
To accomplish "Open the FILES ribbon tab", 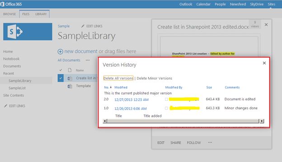I will pyautogui.click(x=26, y=14).
